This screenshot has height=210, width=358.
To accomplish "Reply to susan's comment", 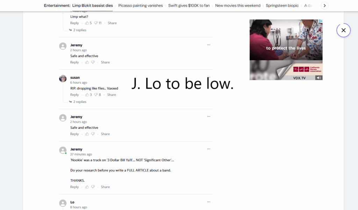I will click(x=74, y=95).
